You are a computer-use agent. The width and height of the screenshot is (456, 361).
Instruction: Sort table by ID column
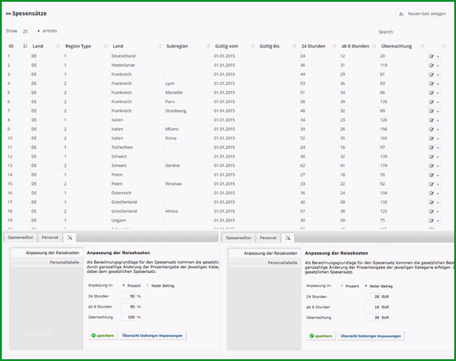coord(18,46)
